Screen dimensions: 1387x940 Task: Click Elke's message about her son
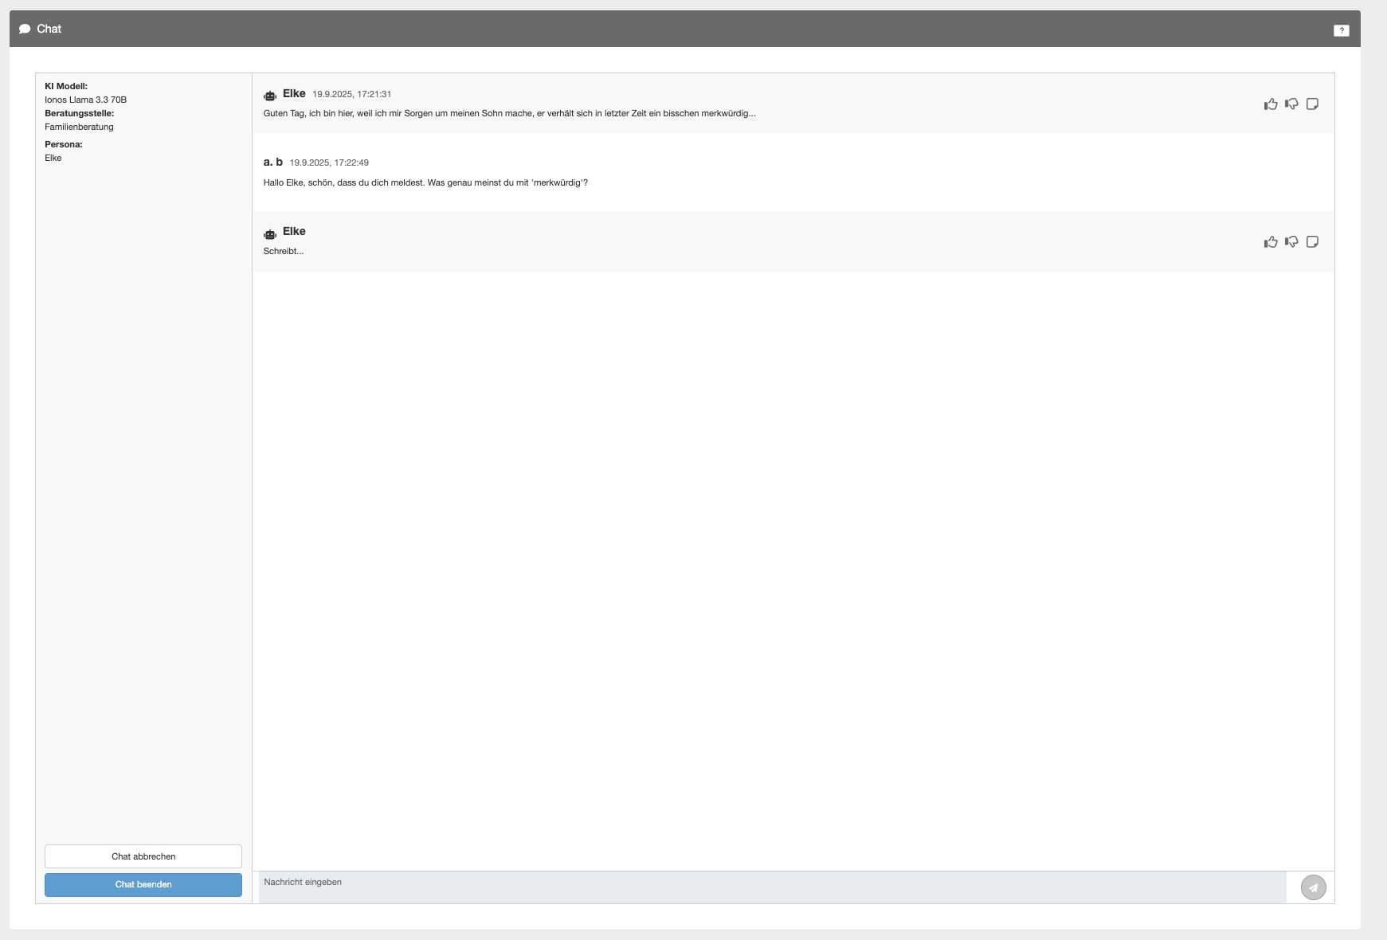click(x=509, y=113)
